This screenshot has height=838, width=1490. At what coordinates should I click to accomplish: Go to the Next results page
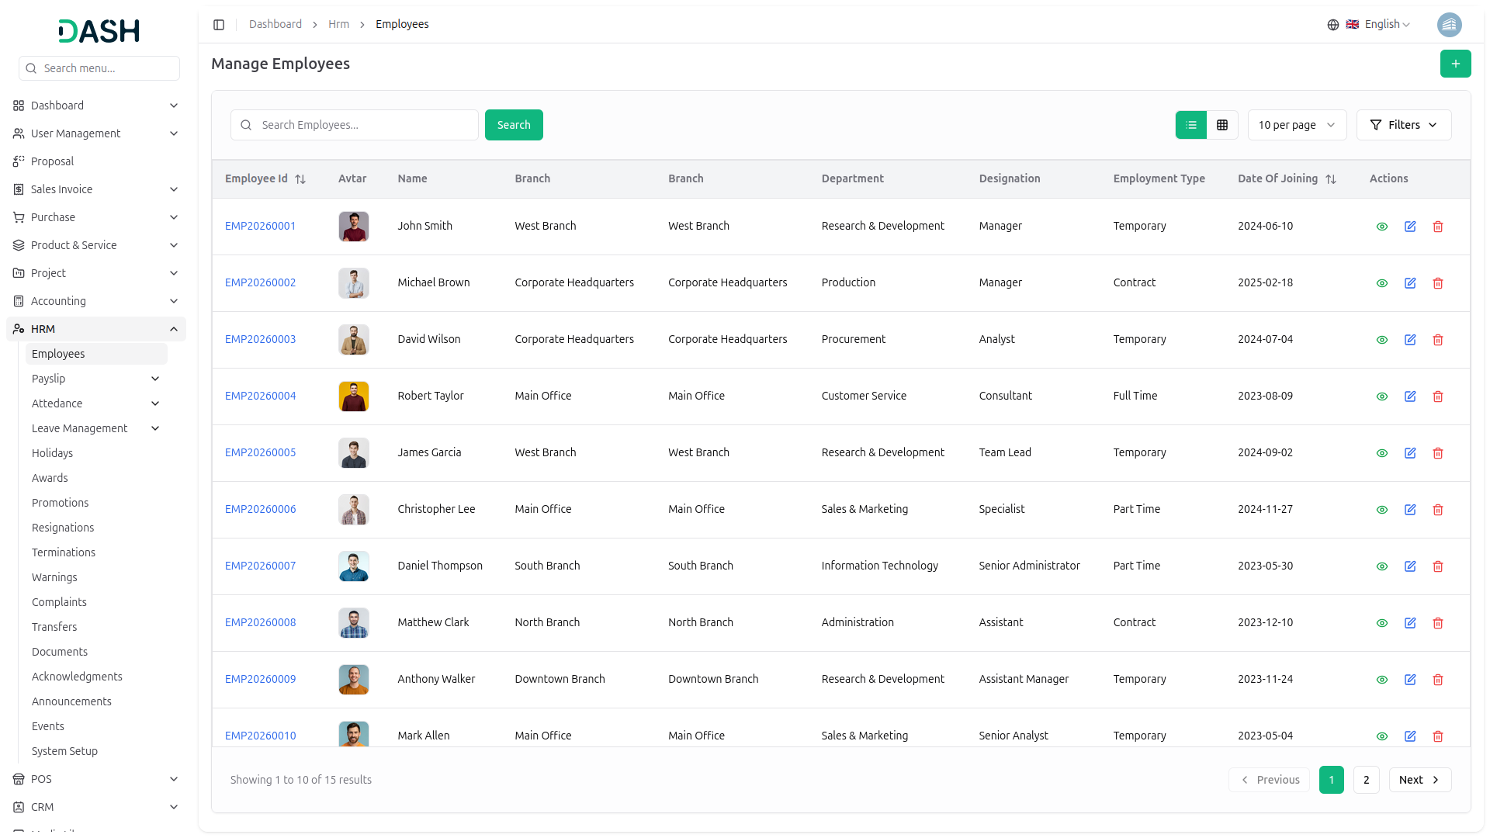click(x=1420, y=780)
